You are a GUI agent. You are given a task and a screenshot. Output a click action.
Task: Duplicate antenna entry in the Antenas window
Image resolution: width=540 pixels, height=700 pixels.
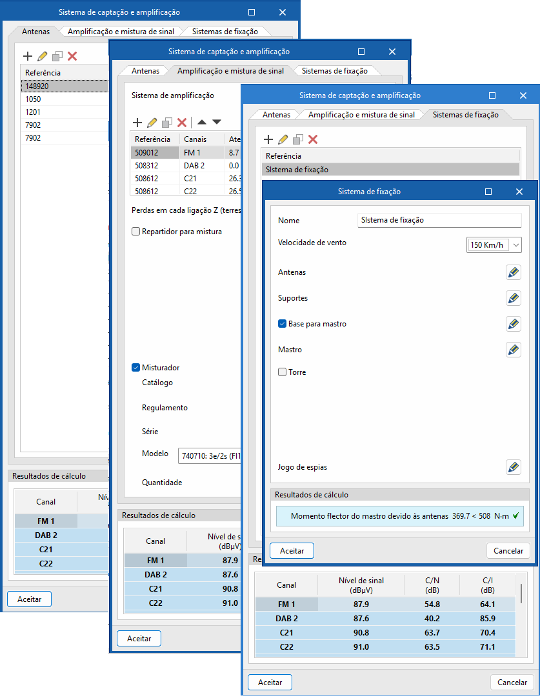pos(57,56)
